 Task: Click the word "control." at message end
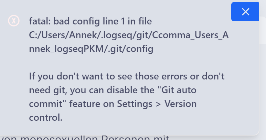(x=46, y=117)
